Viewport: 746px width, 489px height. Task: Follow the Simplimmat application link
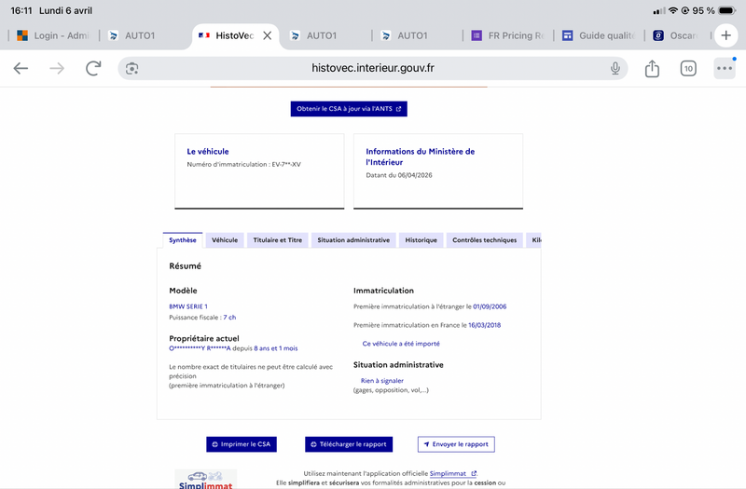point(453,473)
